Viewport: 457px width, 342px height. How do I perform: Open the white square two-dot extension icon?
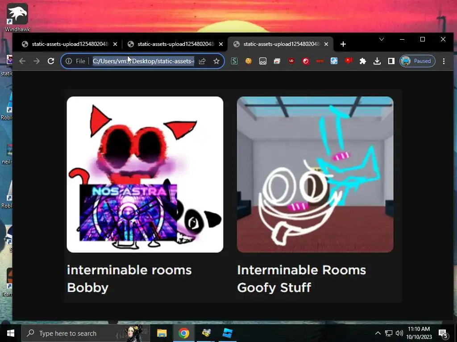click(x=263, y=61)
